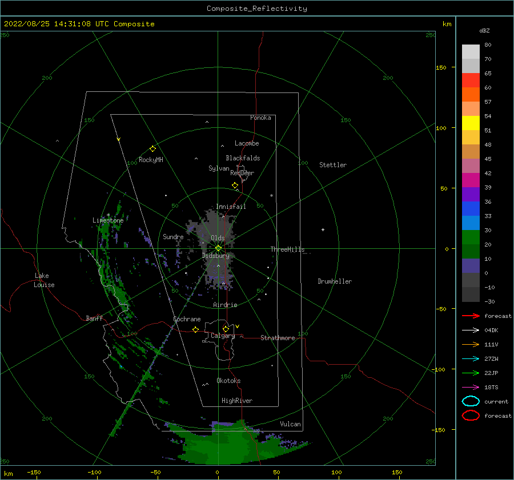Image resolution: width=514 pixels, height=480 pixels.
Task: Select the red 60-65 dBZ swatch
Action: pos(471,80)
